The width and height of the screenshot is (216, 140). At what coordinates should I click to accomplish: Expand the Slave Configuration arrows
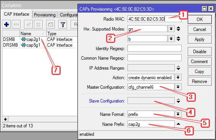coord(178,101)
